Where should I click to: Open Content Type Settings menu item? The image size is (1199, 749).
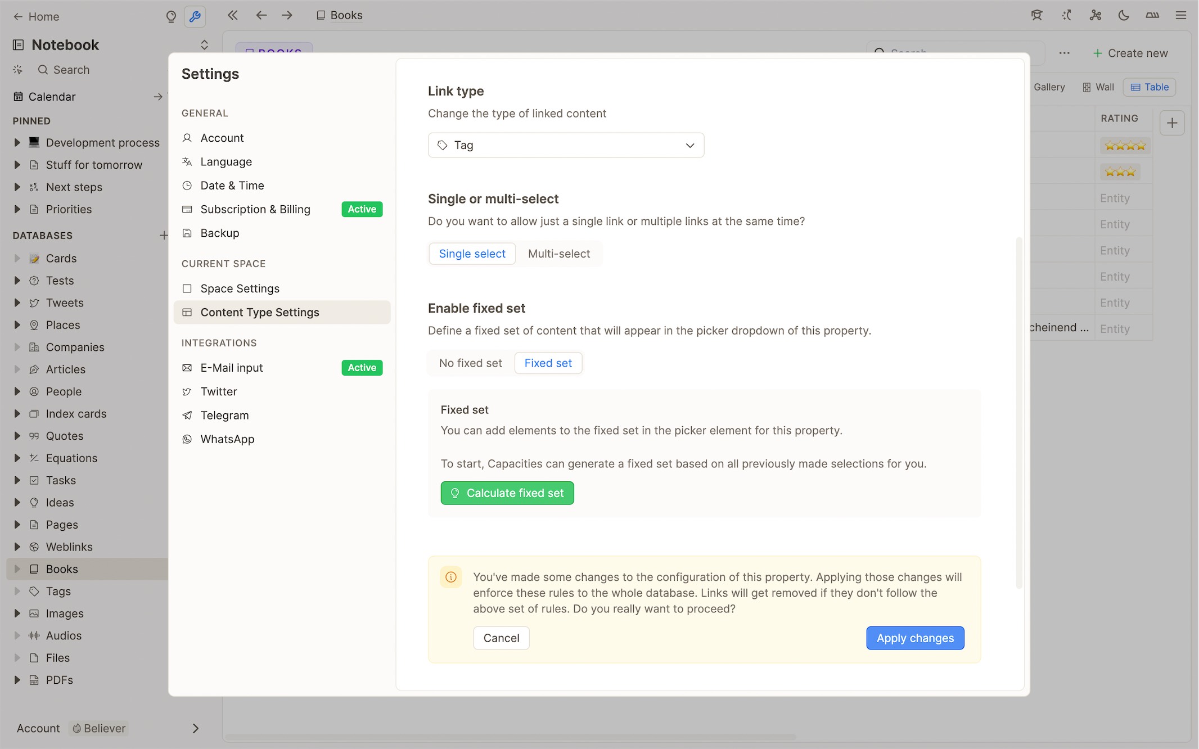pos(260,313)
